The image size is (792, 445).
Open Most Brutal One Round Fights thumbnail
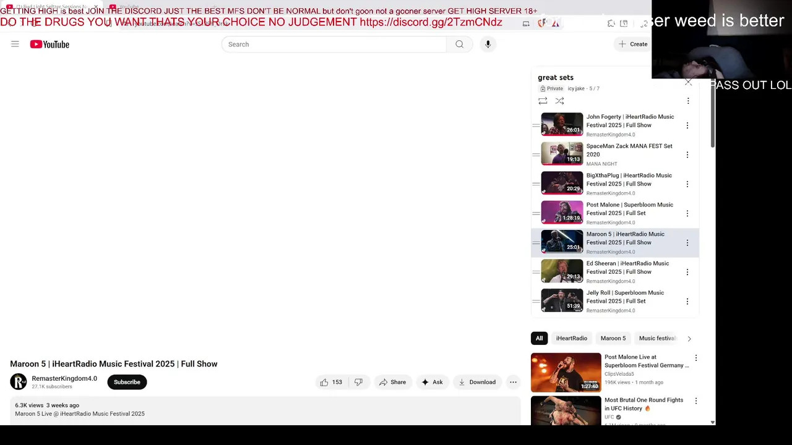pos(566,410)
